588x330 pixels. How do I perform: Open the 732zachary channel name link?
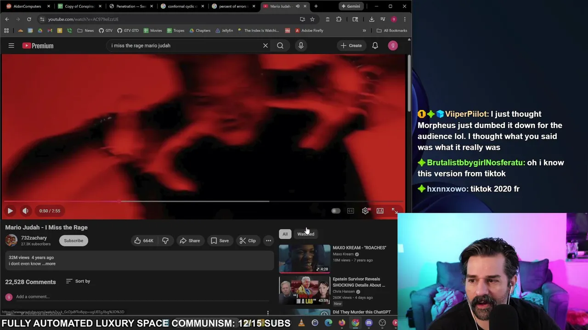pyautogui.click(x=34, y=238)
